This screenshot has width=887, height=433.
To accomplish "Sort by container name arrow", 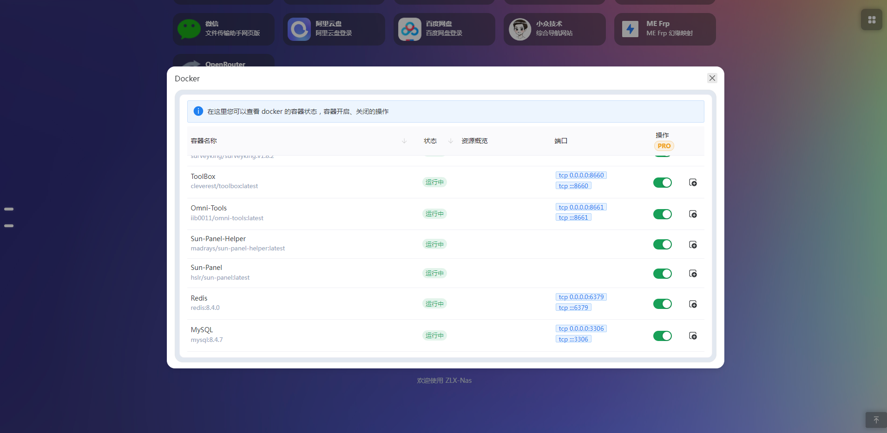I will (x=404, y=141).
